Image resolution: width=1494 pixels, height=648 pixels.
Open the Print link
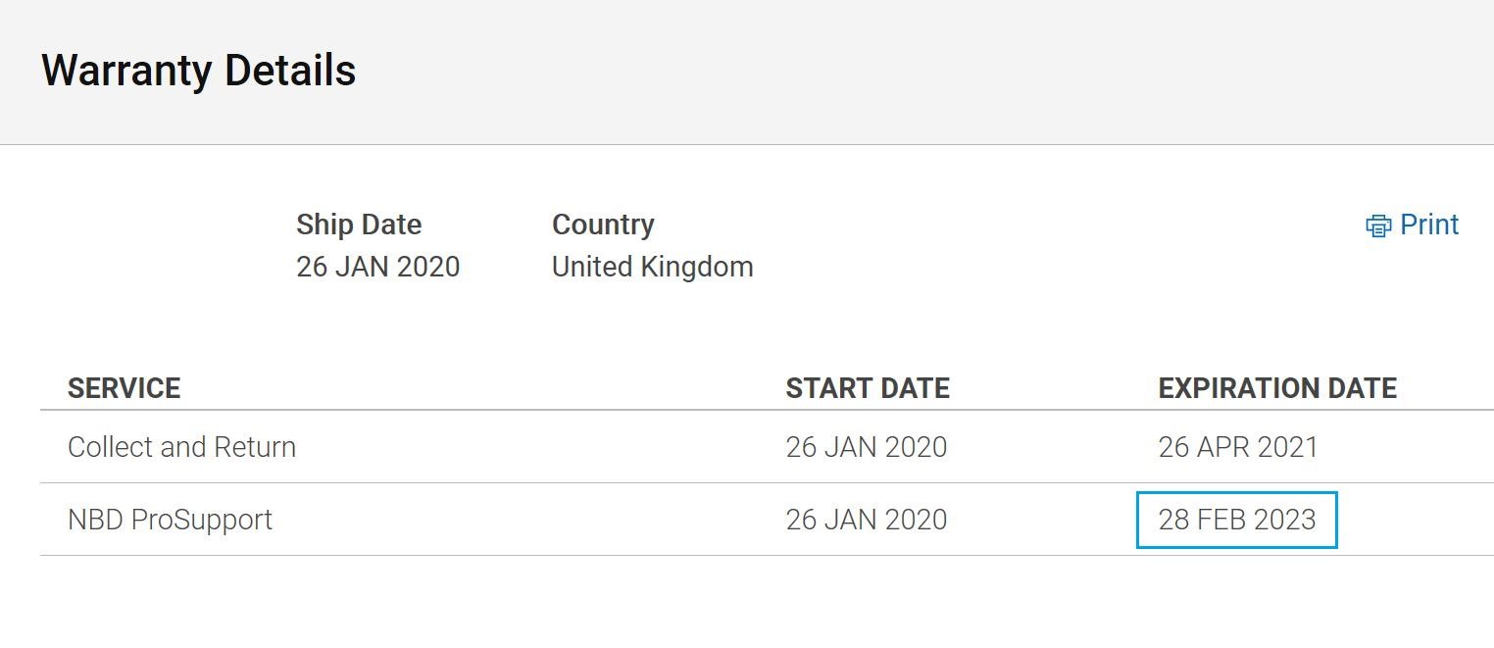coord(1413,224)
